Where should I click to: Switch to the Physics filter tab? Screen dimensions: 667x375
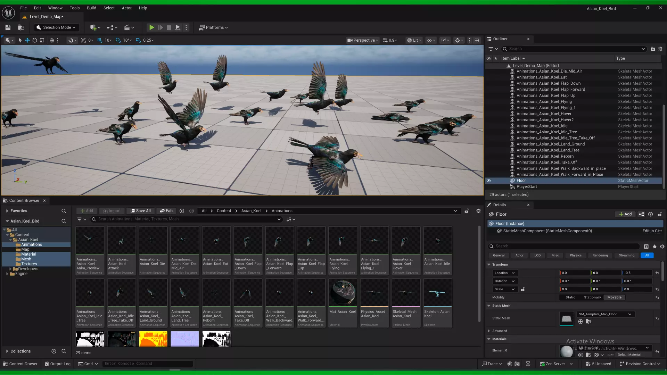[x=575, y=256]
